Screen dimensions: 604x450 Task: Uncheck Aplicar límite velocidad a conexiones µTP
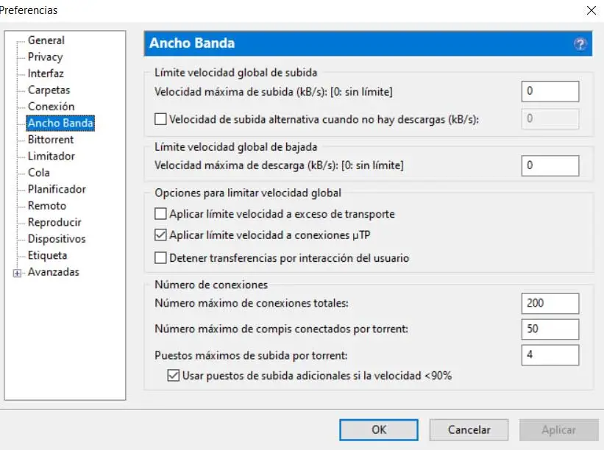pyautogui.click(x=160, y=235)
